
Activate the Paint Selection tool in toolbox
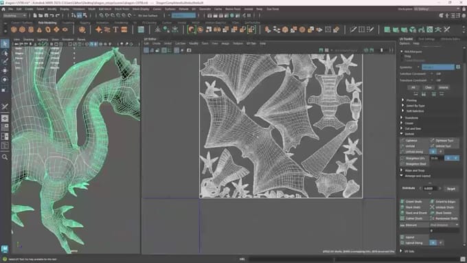coord(5,62)
